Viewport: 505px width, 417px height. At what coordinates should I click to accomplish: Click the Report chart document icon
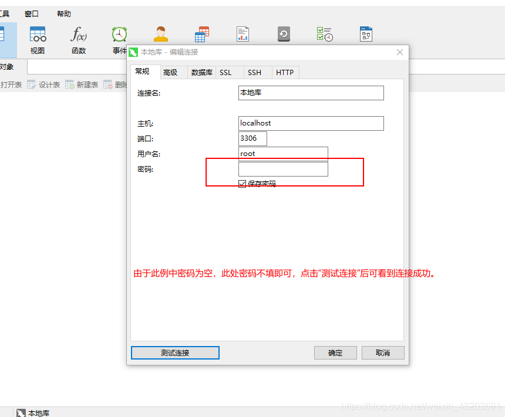[x=243, y=34]
